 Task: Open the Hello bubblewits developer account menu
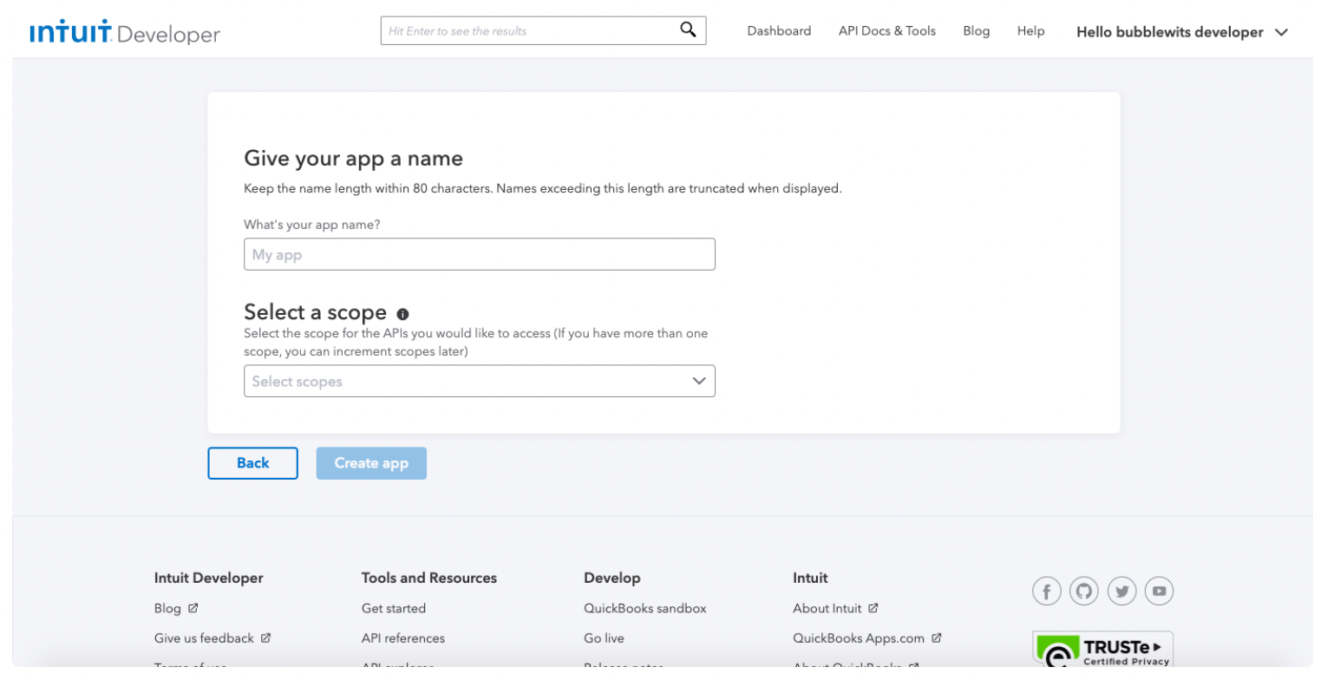click(1182, 32)
